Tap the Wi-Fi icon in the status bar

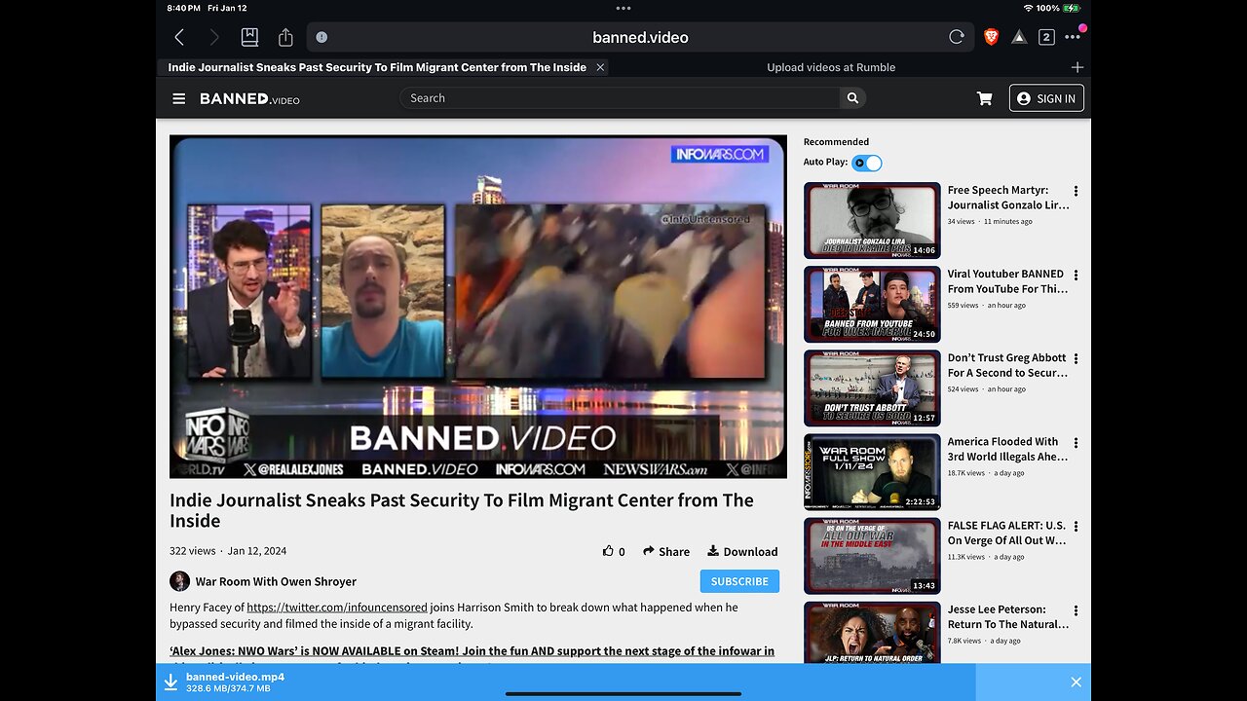1028,8
